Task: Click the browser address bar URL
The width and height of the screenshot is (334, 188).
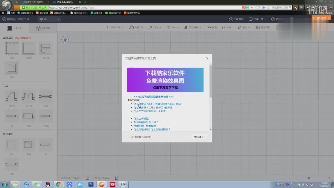Action: [x=72, y=8]
